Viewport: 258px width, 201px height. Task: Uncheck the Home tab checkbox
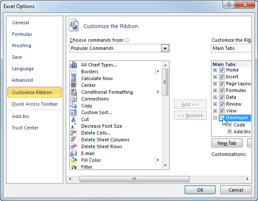pyautogui.click(x=222, y=70)
